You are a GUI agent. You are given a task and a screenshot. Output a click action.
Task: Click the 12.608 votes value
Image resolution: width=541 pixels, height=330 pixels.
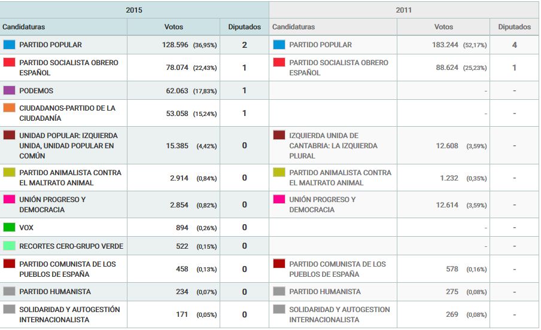coord(447,146)
